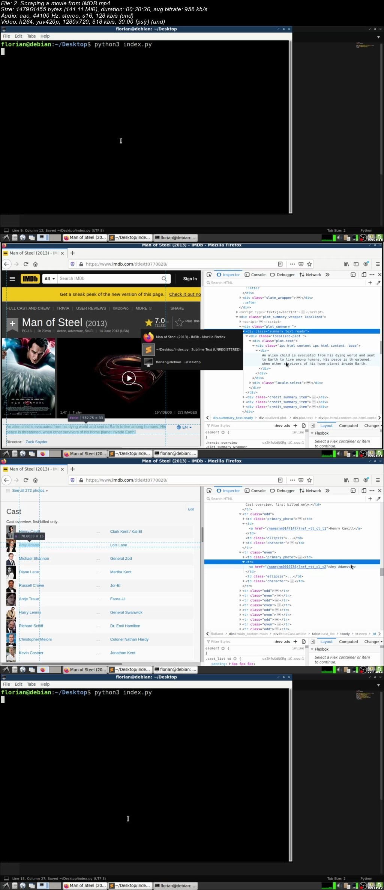
Task: Open director Zack Snyder link
Action: 36,442
